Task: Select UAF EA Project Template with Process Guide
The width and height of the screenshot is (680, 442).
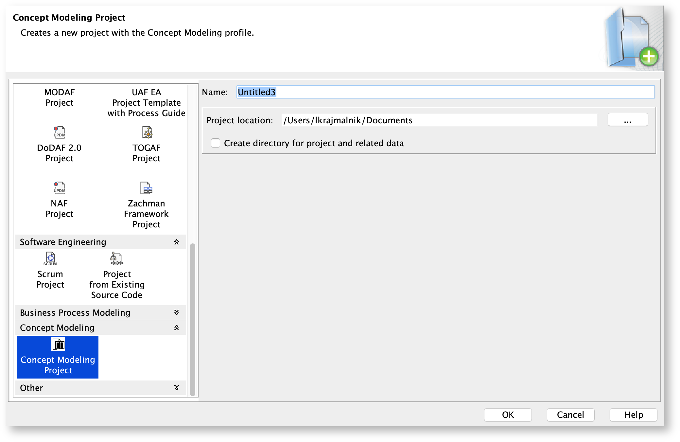Action: pyautogui.click(x=146, y=103)
